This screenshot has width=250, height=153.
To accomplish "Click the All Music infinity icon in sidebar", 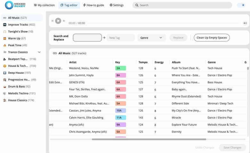I will pos(5,18).
